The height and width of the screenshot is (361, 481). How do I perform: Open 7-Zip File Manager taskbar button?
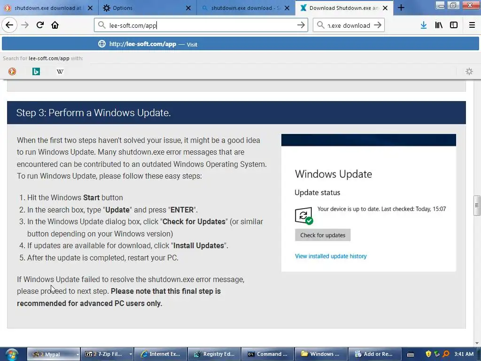click(105, 354)
